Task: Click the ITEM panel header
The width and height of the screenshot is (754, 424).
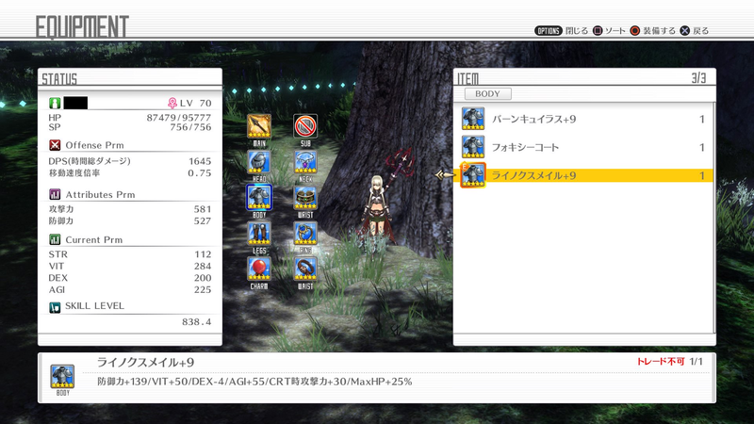Action: coord(467,78)
